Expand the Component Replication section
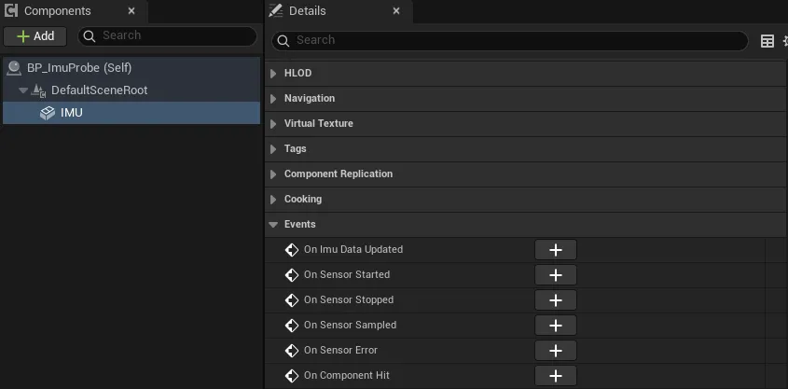Image resolution: width=788 pixels, height=389 pixels. point(273,174)
